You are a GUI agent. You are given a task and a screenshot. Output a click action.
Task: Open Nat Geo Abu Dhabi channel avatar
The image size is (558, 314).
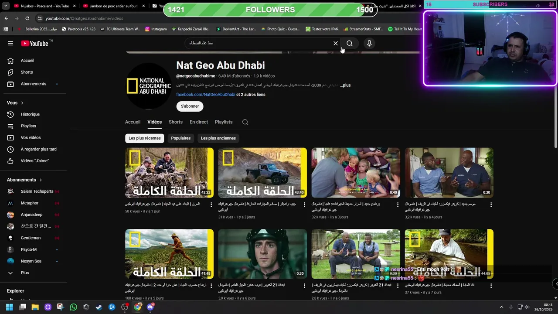pos(148,86)
